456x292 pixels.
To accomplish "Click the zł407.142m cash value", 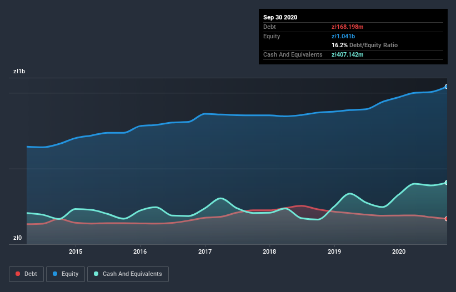I will 348,54.
